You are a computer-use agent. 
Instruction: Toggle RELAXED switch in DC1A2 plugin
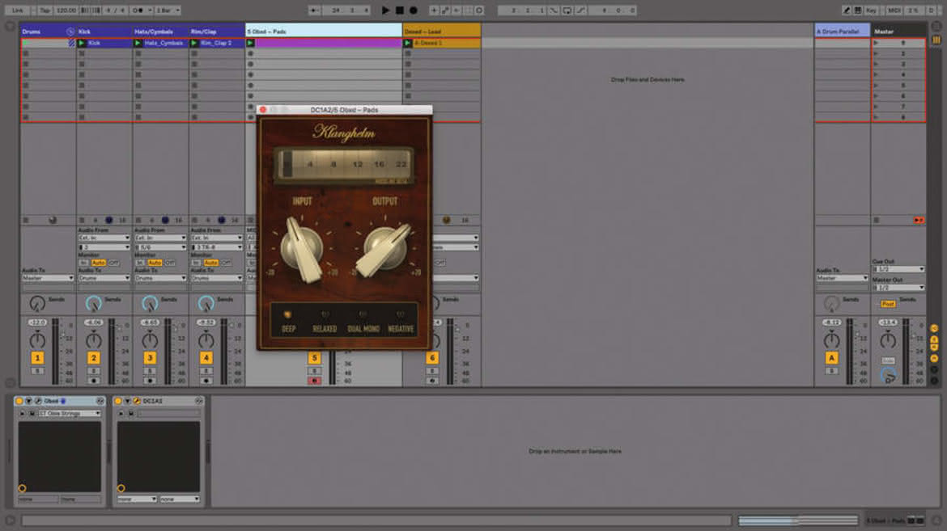(325, 314)
